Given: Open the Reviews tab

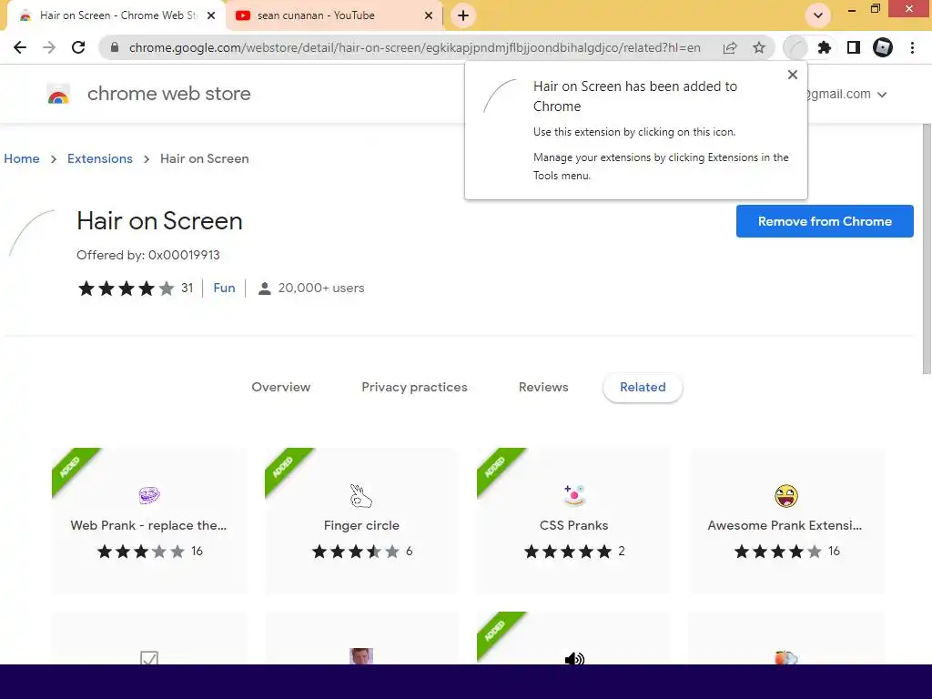Looking at the screenshot, I should pos(543,387).
